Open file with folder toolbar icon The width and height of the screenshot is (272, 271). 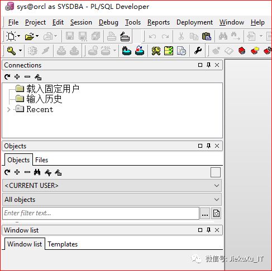pyautogui.click(x=30, y=36)
